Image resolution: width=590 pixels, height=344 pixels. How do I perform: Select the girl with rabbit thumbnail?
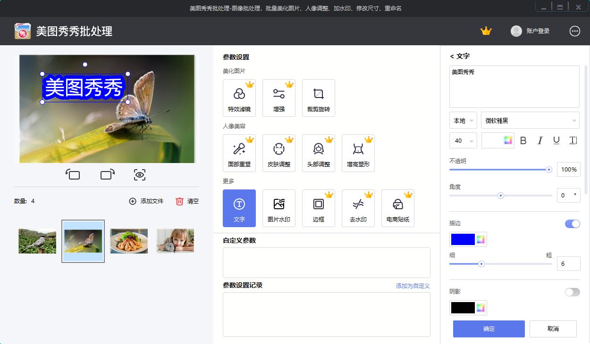pyautogui.click(x=175, y=241)
